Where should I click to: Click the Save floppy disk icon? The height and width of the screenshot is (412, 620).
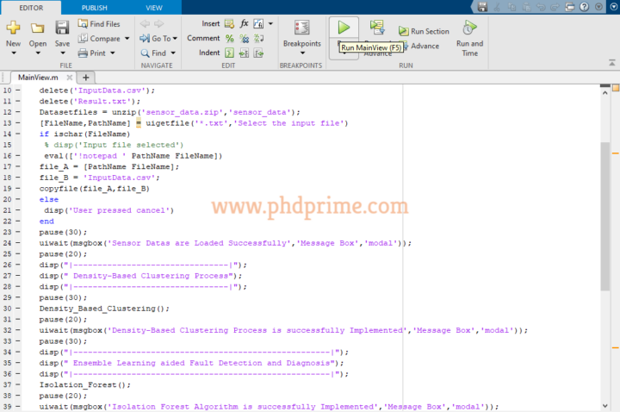point(62,28)
